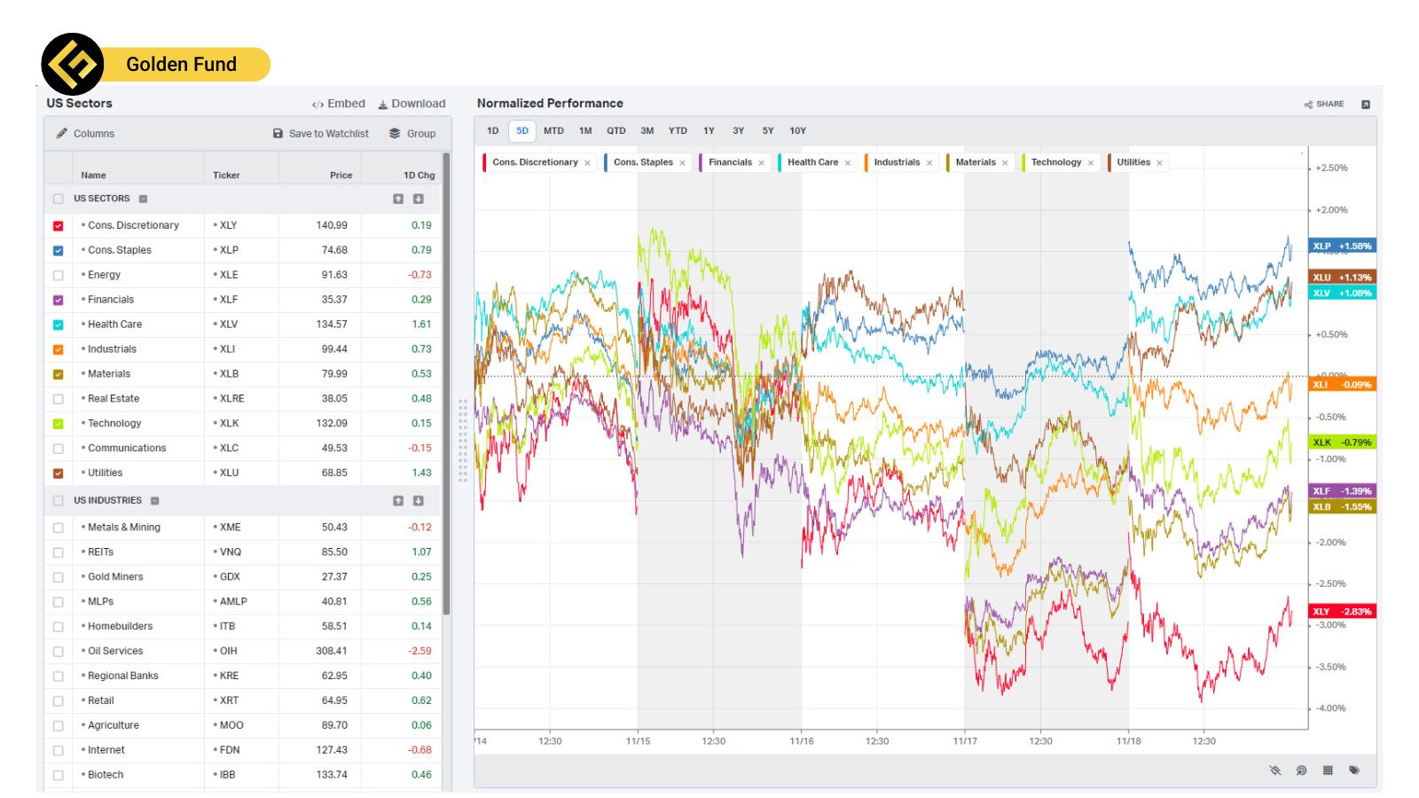The image size is (1419, 798).
Task: Check the Biotech checkbox
Action: (59, 776)
